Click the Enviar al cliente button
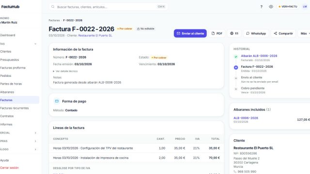The image size is (310, 174). coord(190,33)
